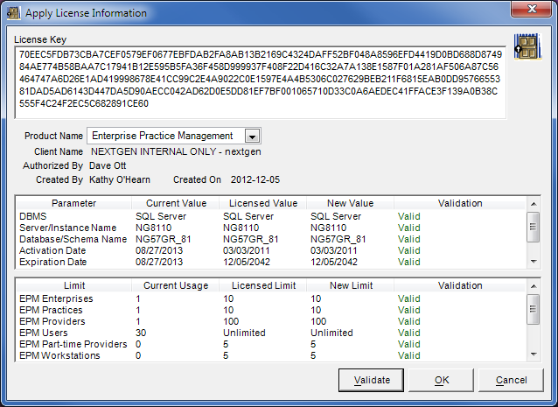Screen dimensions: 558x407
Task: Click the Unlimited licensed limit for EPM Users
Action: (x=244, y=333)
